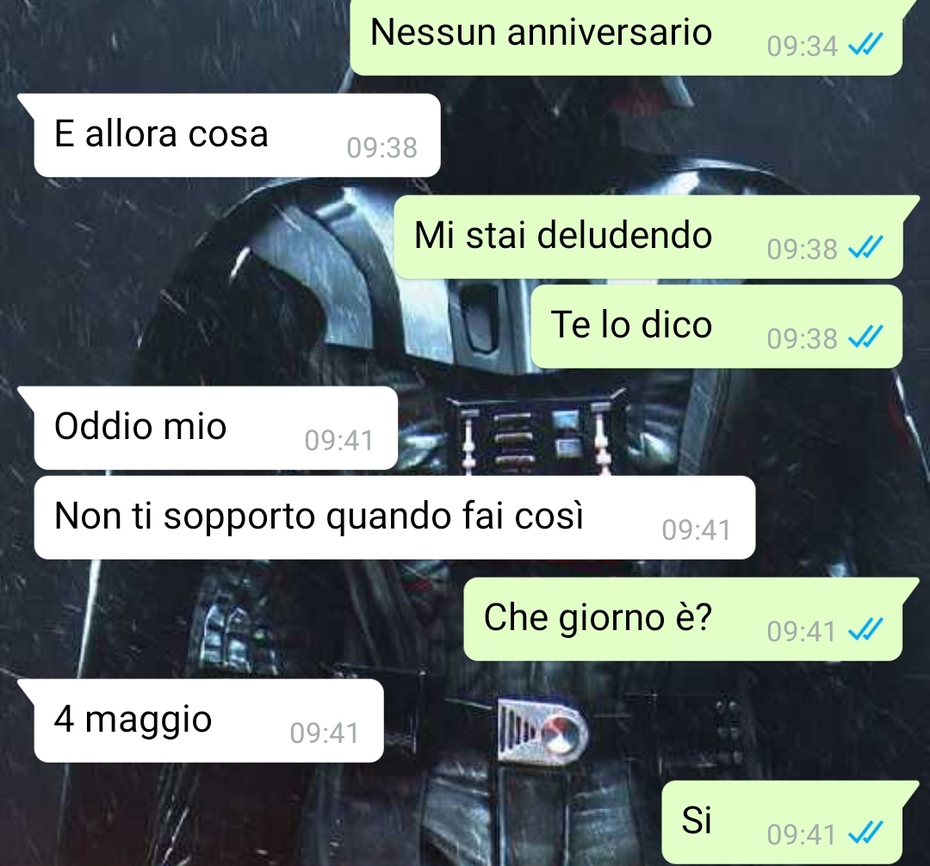This screenshot has height=866, width=930.
Task: Click double checkmarks on 'Te lo dico'
Action: pyautogui.click(x=866, y=337)
